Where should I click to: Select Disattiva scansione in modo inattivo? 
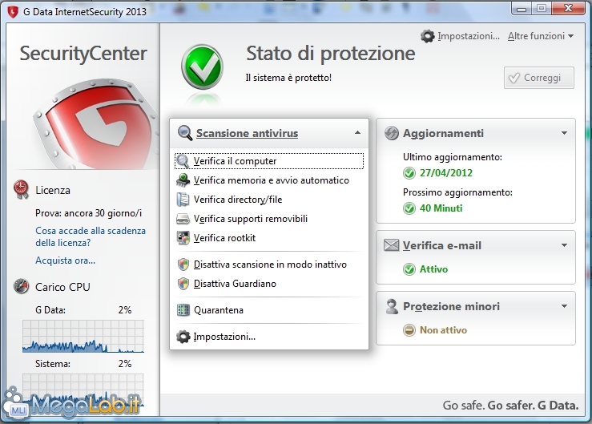pyautogui.click(x=269, y=264)
